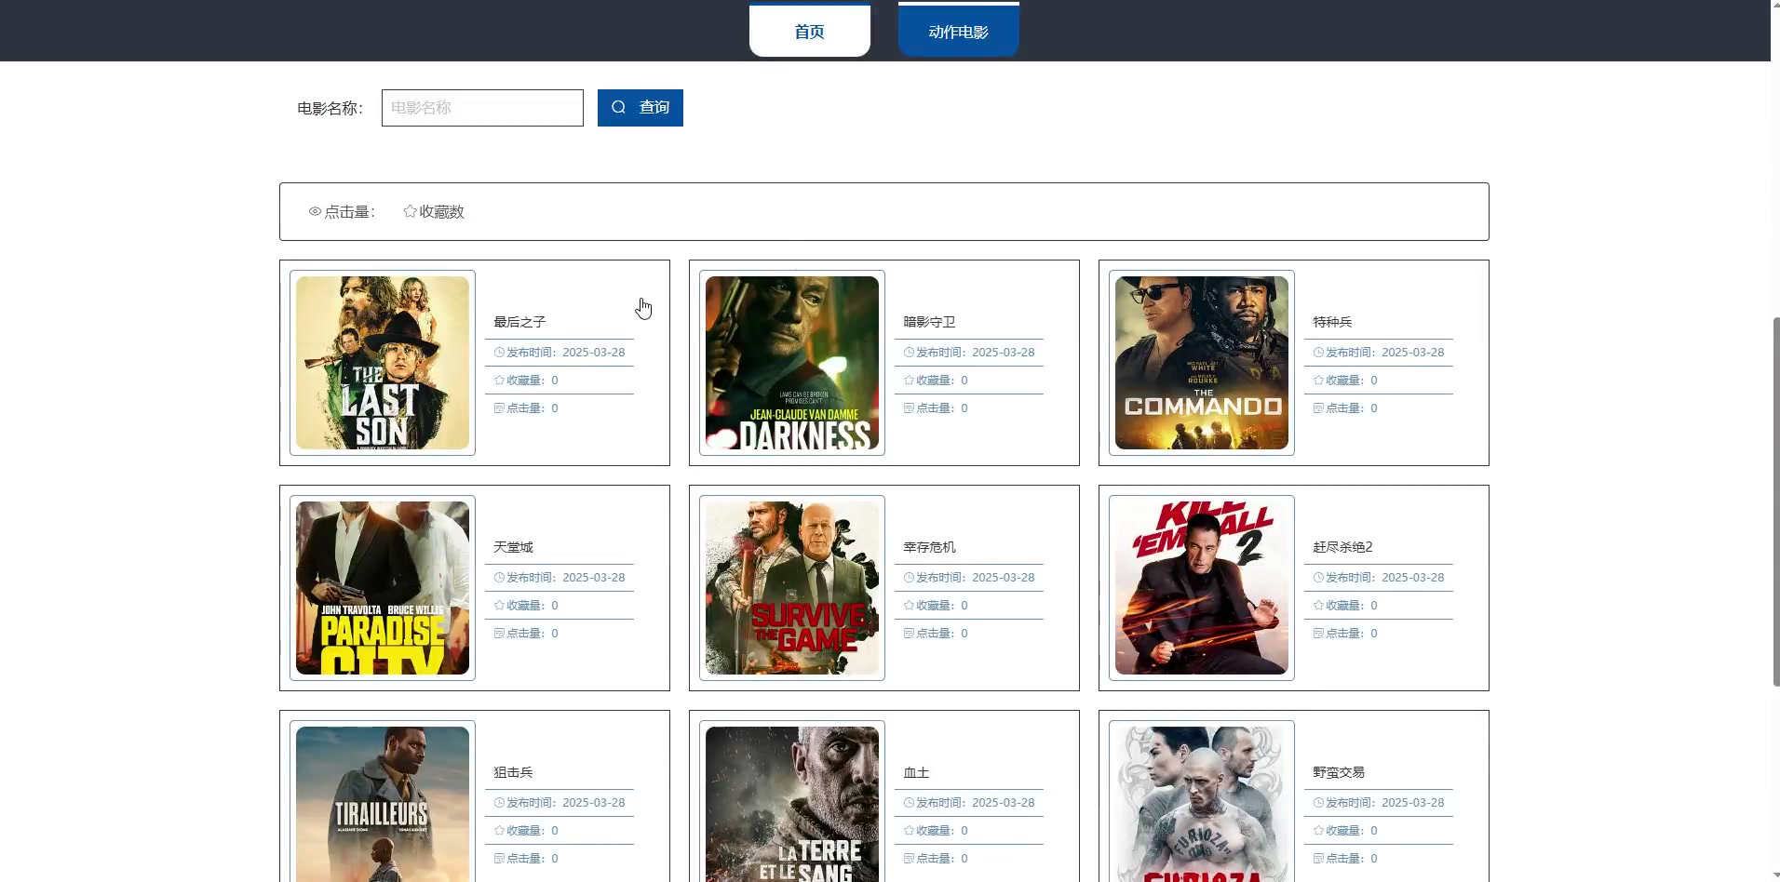Click star icon on 特种兵 card
The image size is (1780, 882).
[x=1318, y=381]
